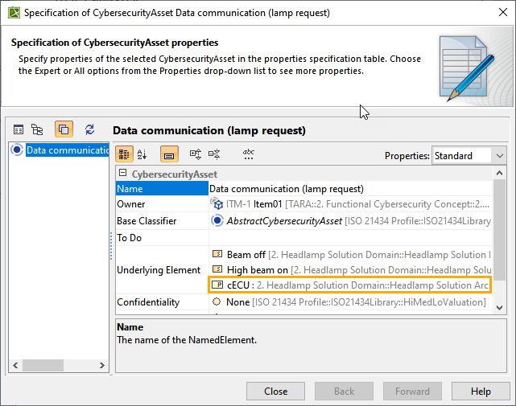Click the Help button

[481, 392]
